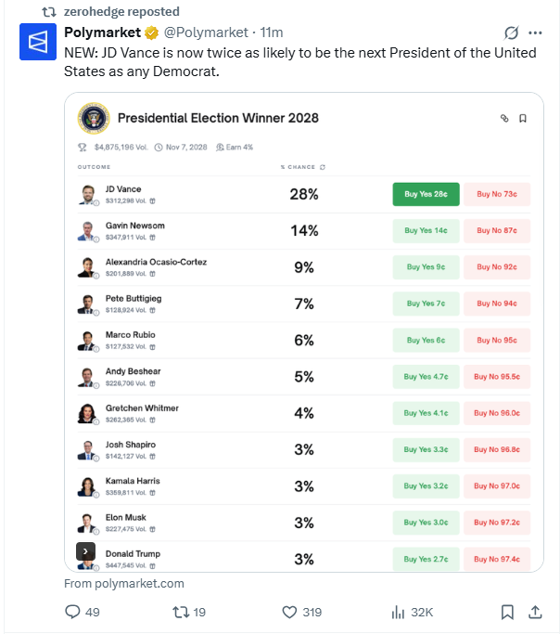Click Buy No 87¢ for Gavin Newsom
This screenshot has height=634, width=560.
pyautogui.click(x=497, y=230)
